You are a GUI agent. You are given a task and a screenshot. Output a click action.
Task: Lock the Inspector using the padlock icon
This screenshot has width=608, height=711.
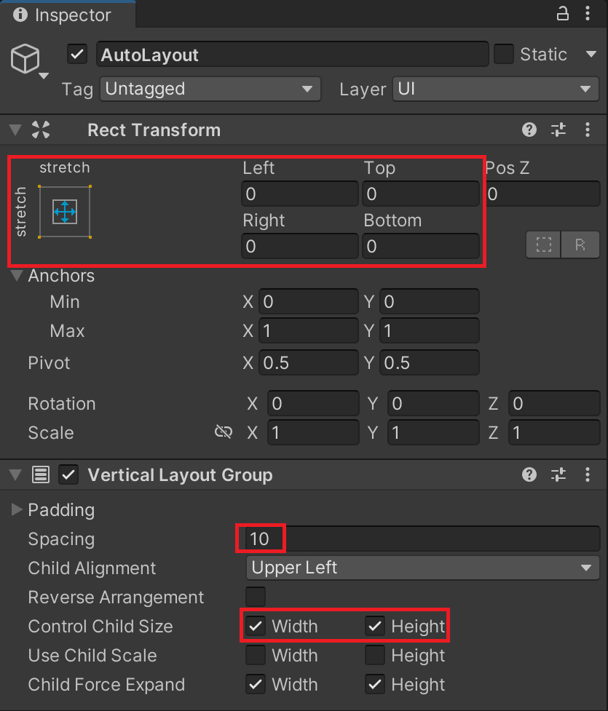click(562, 14)
